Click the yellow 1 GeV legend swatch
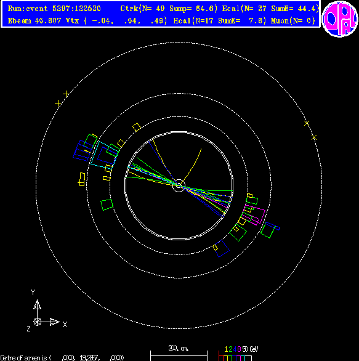 [x=226, y=358]
